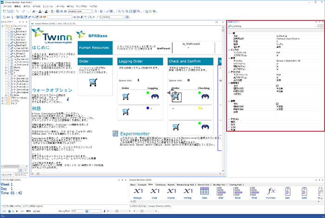
Task: Click the walk option running figure
Action: (68, 100)
